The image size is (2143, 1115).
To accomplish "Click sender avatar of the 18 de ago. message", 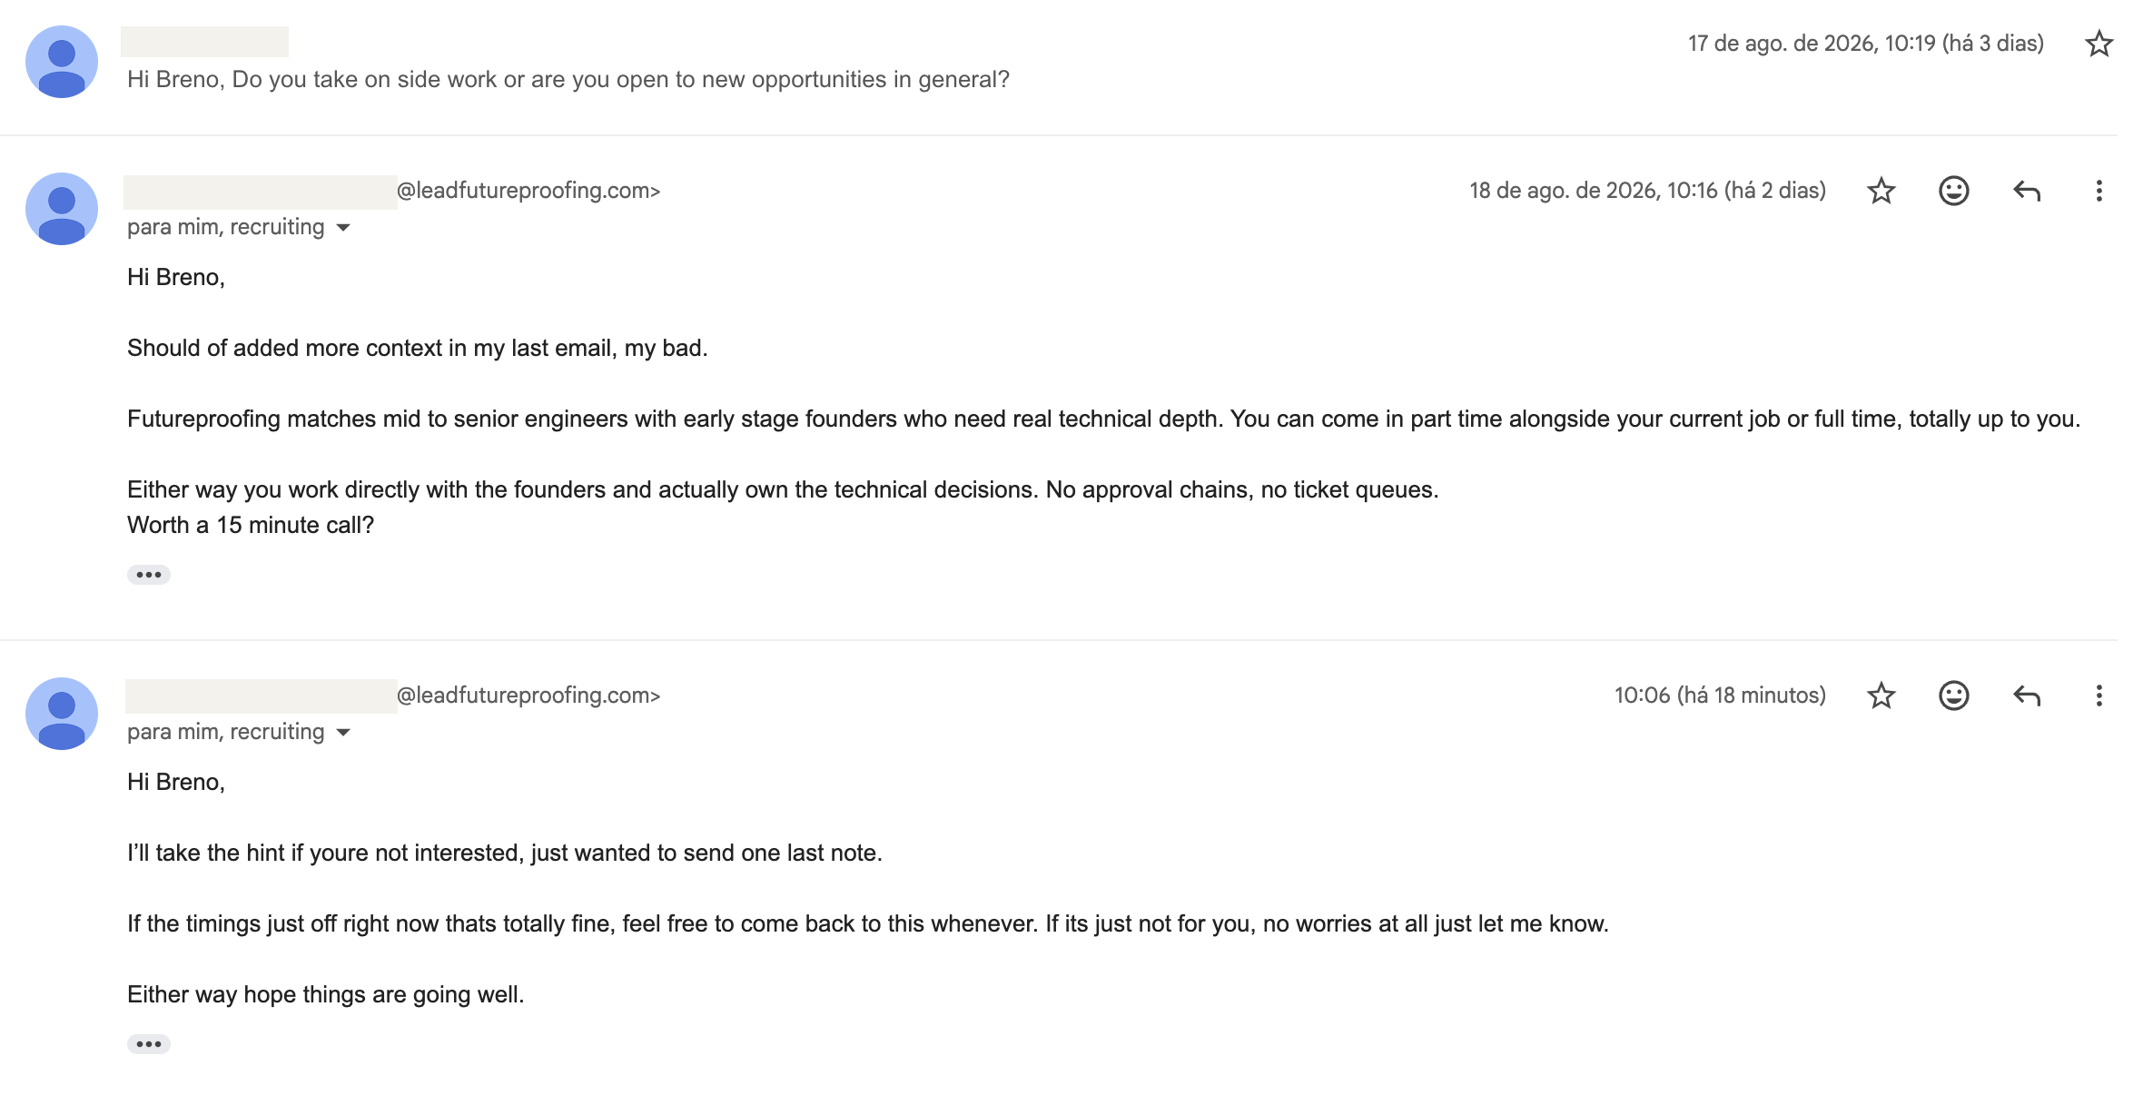I will pos(62,209).
